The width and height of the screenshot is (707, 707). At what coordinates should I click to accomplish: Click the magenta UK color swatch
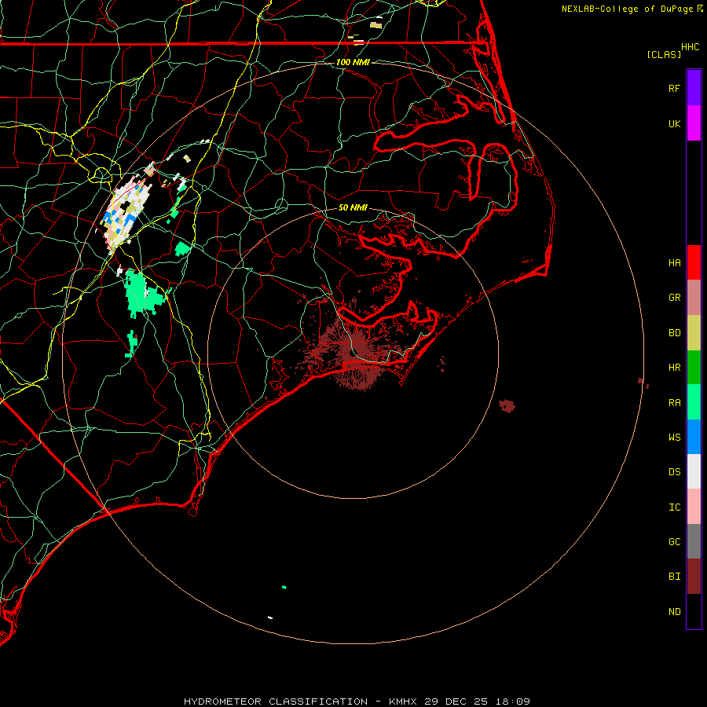click(x=694, y=123)
